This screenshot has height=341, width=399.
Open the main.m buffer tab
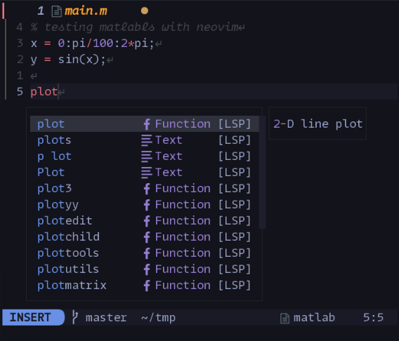86,11
